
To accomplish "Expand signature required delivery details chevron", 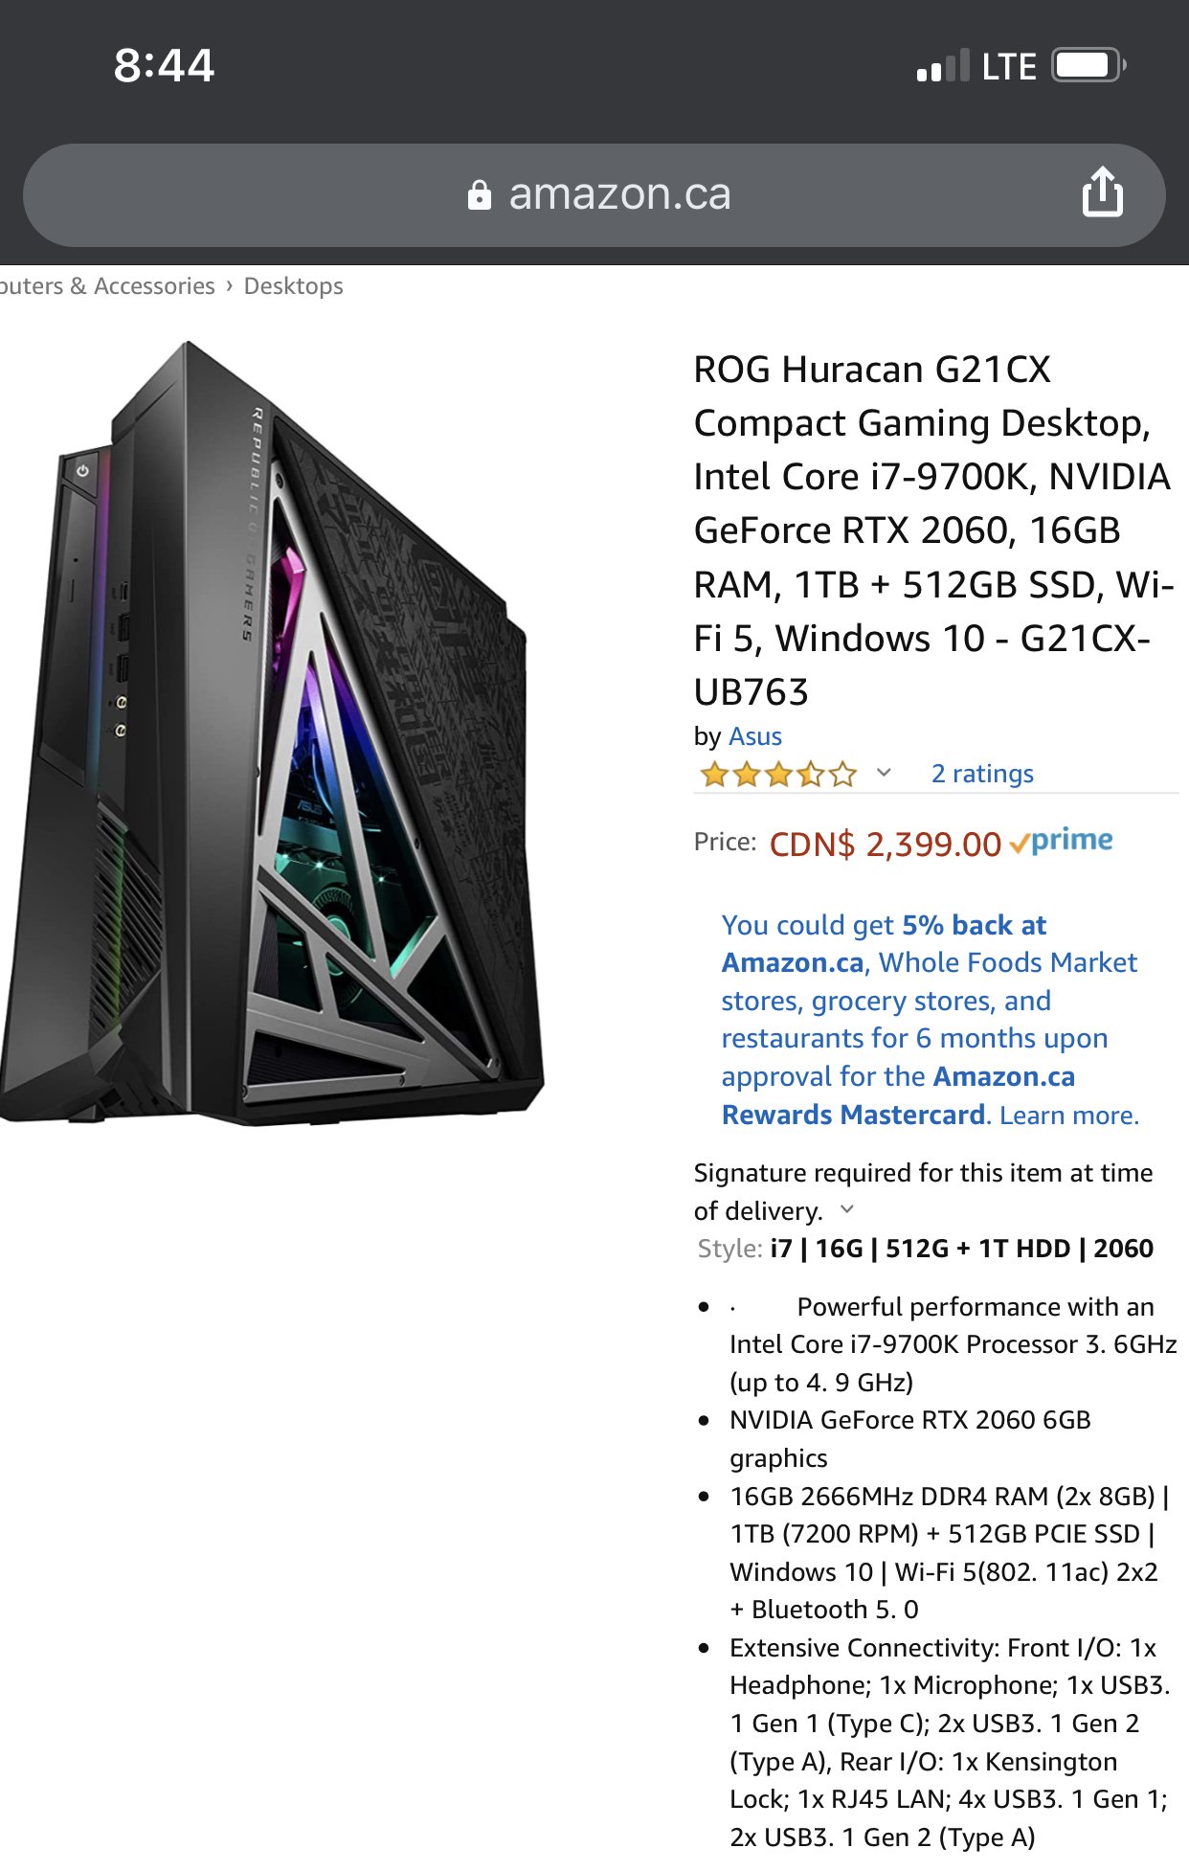I will (846, 1209).
